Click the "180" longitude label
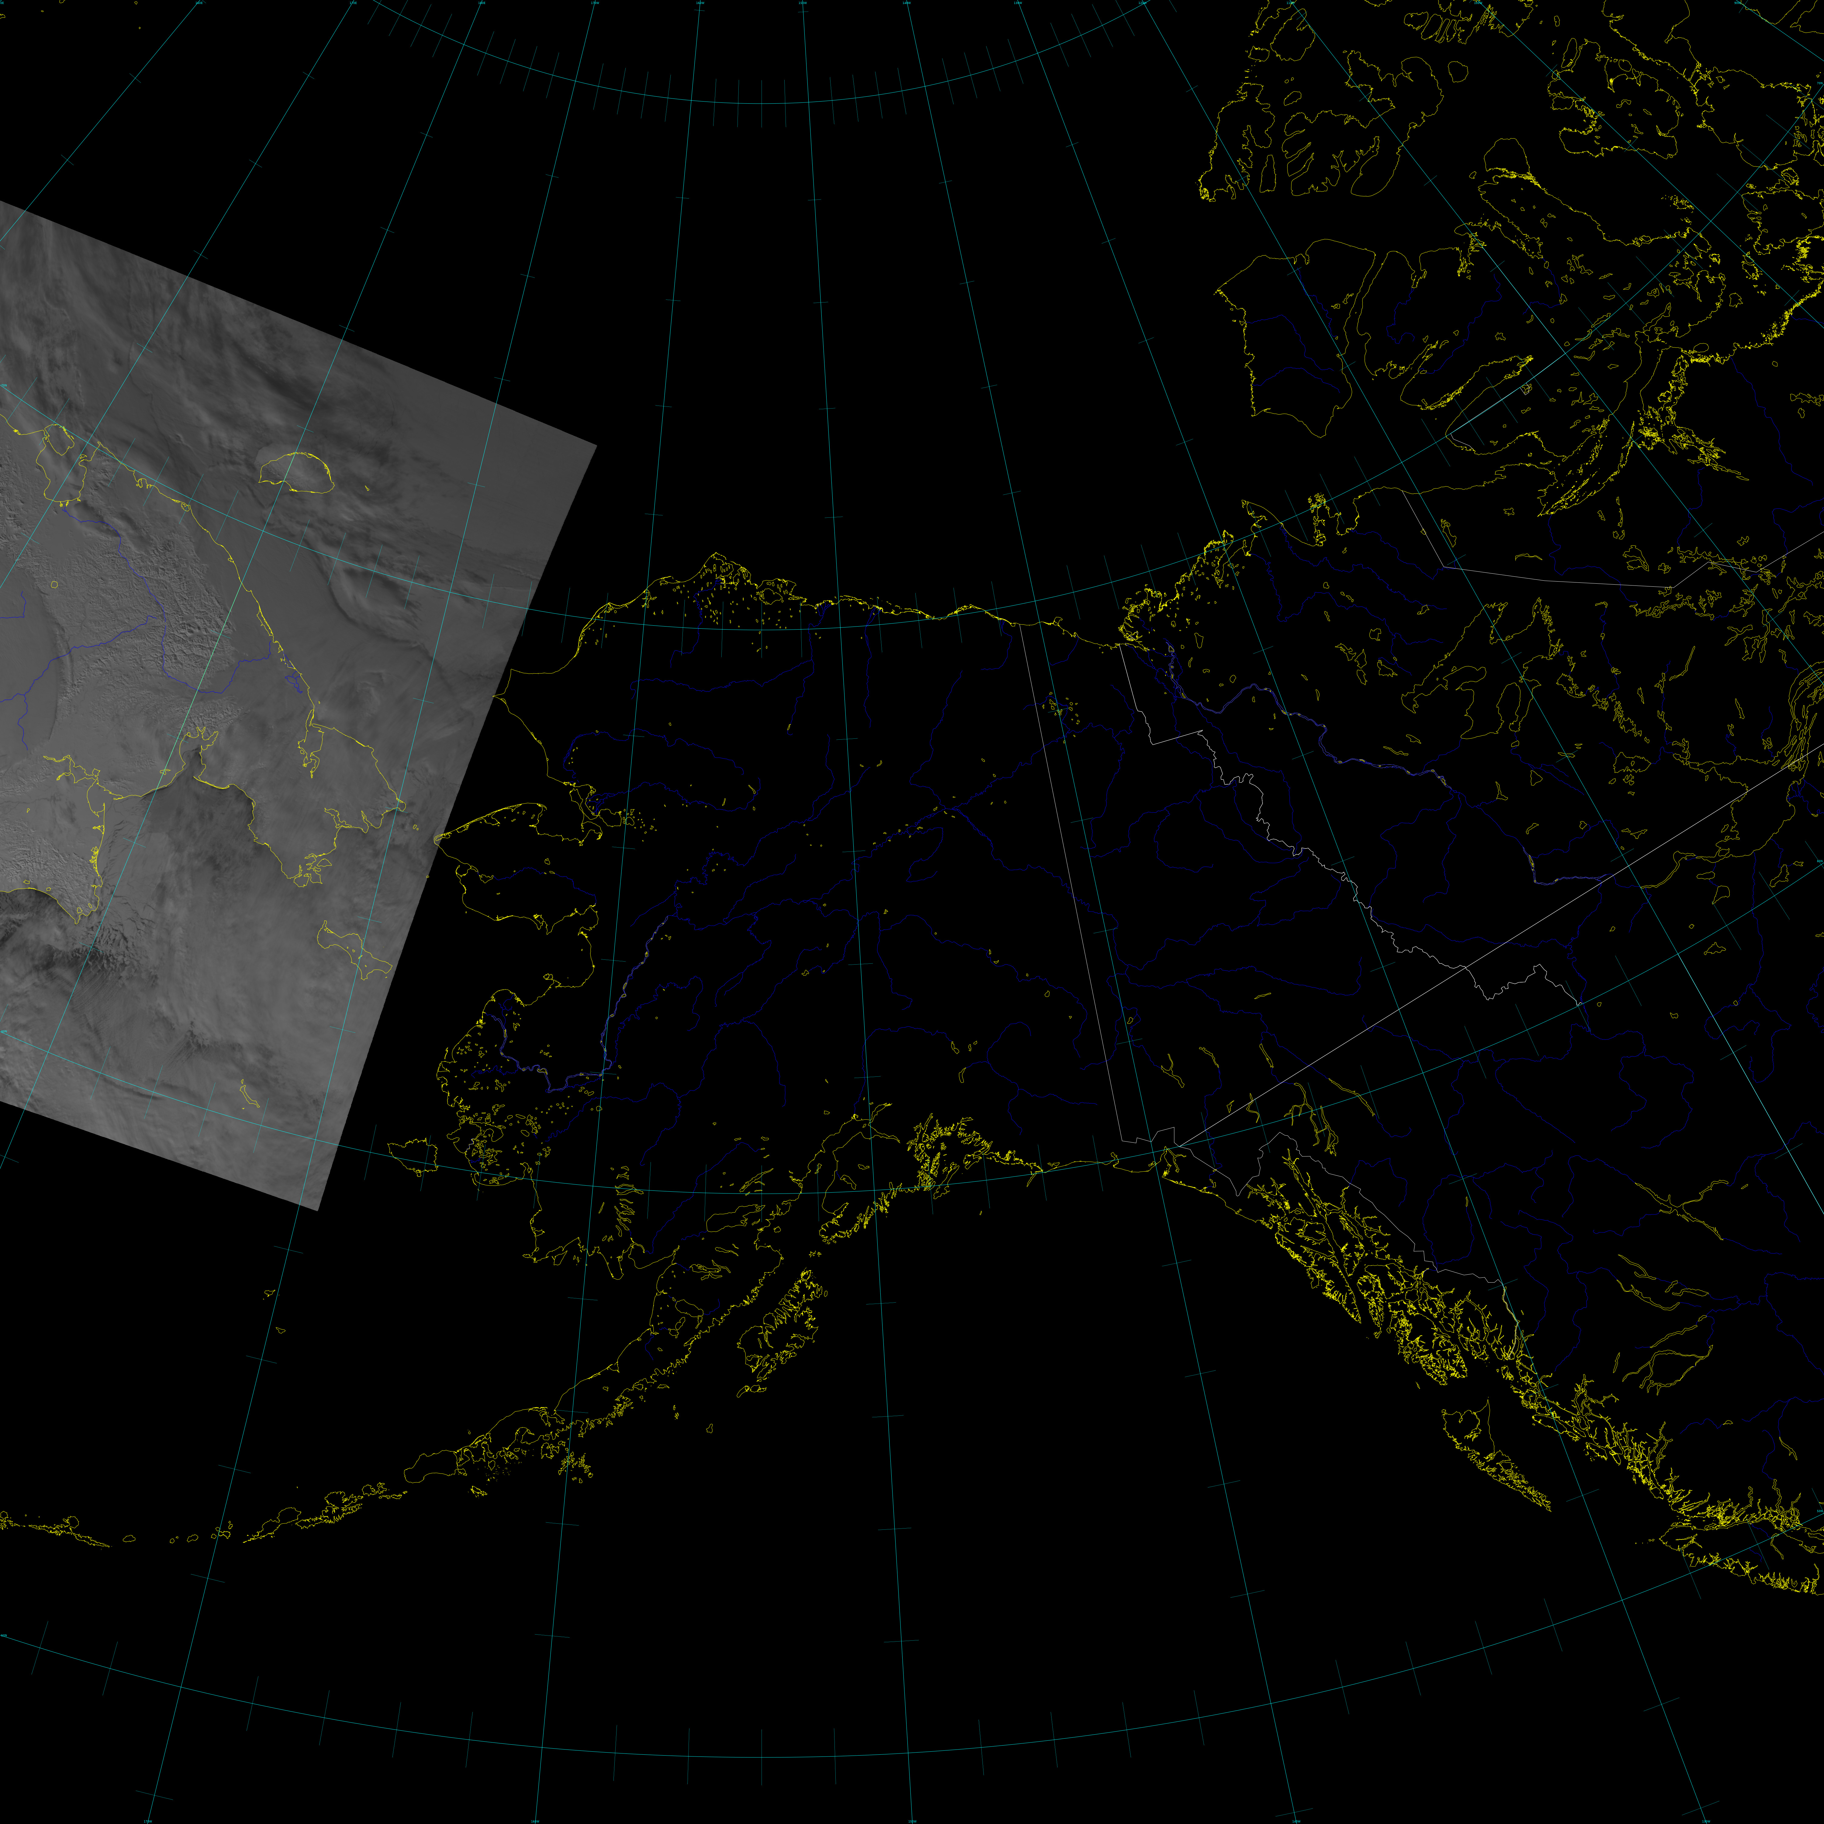Viewport: 1824px width, 1824px height. [x=482, y=3]
